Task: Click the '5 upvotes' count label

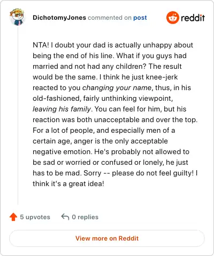Action: tap(35, 217)
